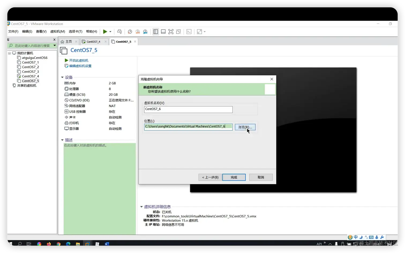Click the 取消 button
This screenshot has width=405, height=253.
click(261, 177)
